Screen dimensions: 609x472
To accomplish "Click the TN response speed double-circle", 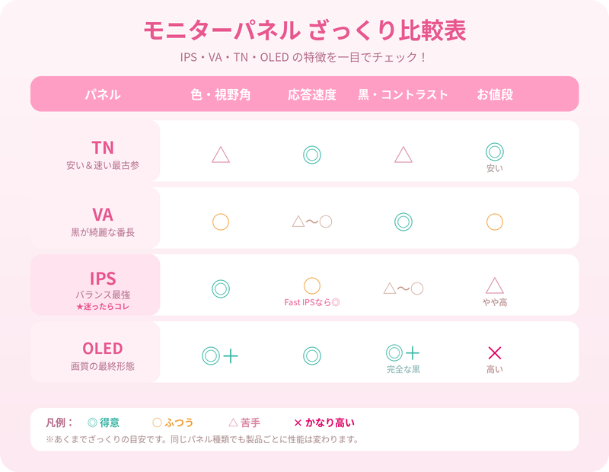I will tap(312, 155).
